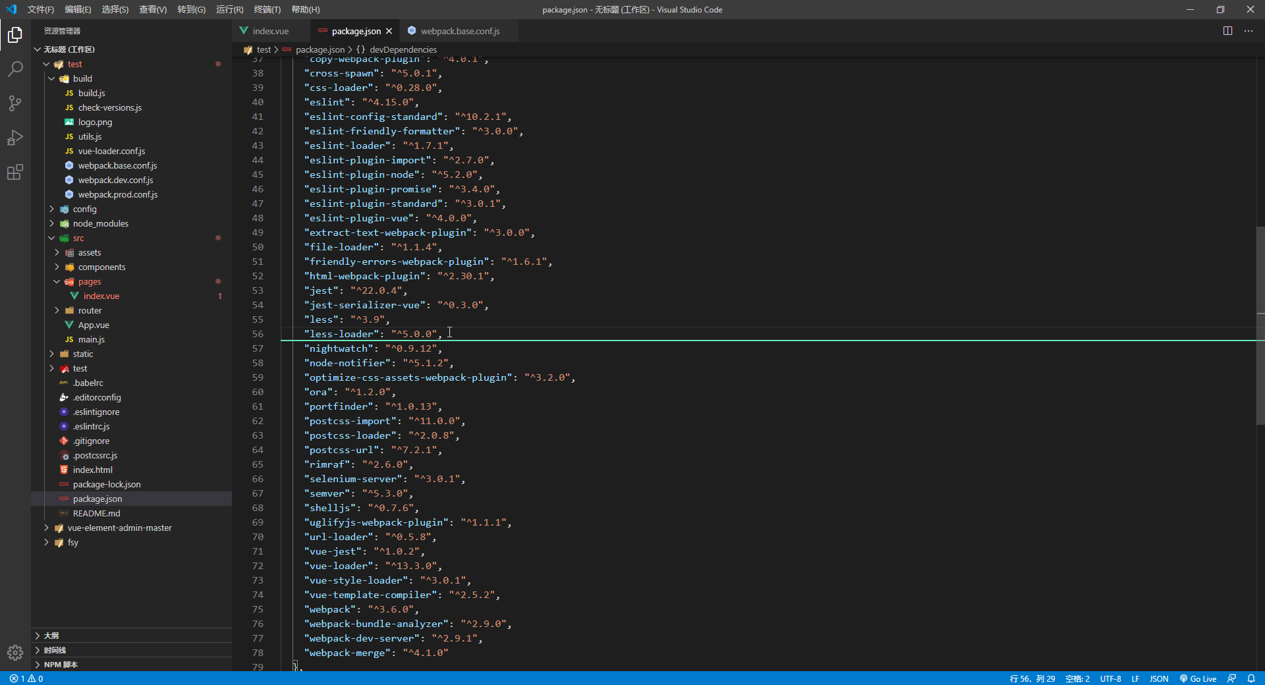The image size is (1265, 685).
Task: Open logo.png in the build folder
Action: pos(131,122)
